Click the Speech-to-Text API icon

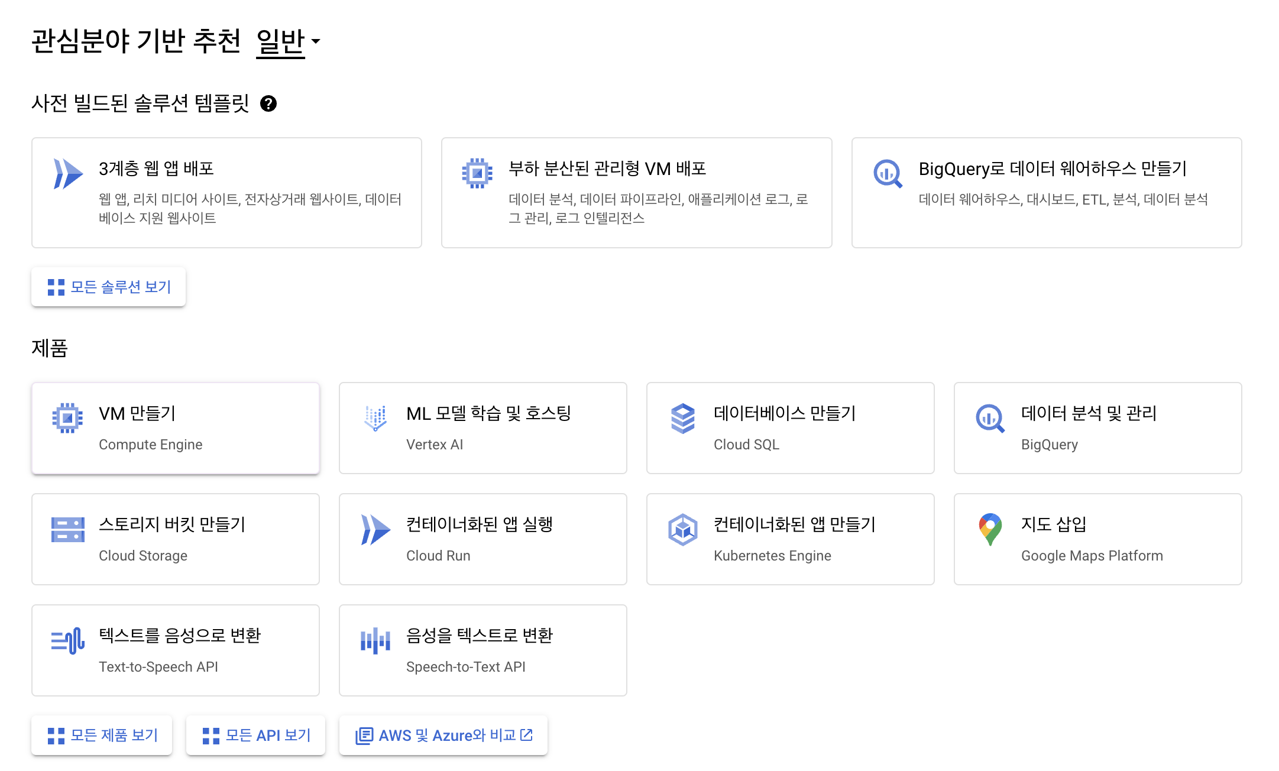click(375, 640)
